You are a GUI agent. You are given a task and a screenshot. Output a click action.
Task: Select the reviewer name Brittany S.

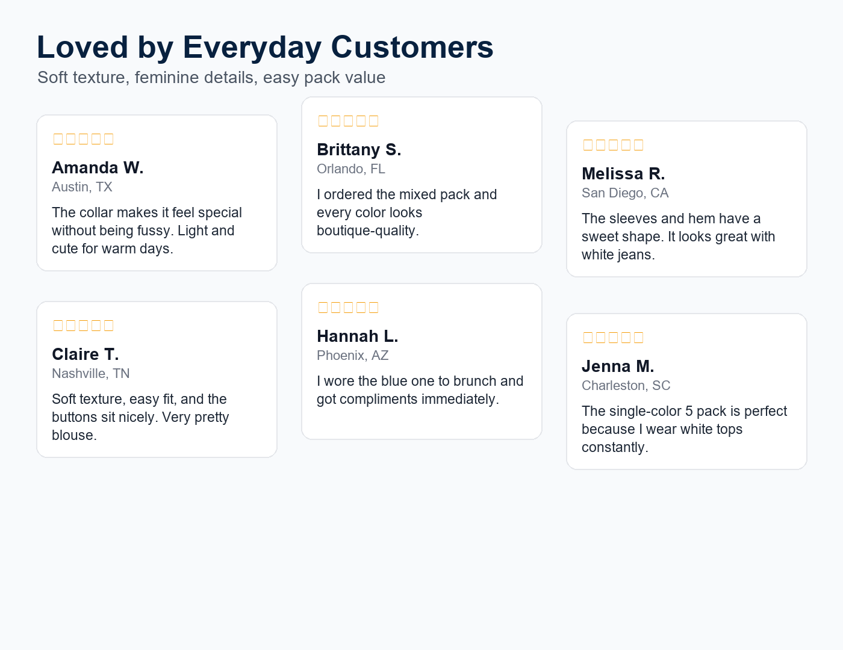[x=359, y=149]
